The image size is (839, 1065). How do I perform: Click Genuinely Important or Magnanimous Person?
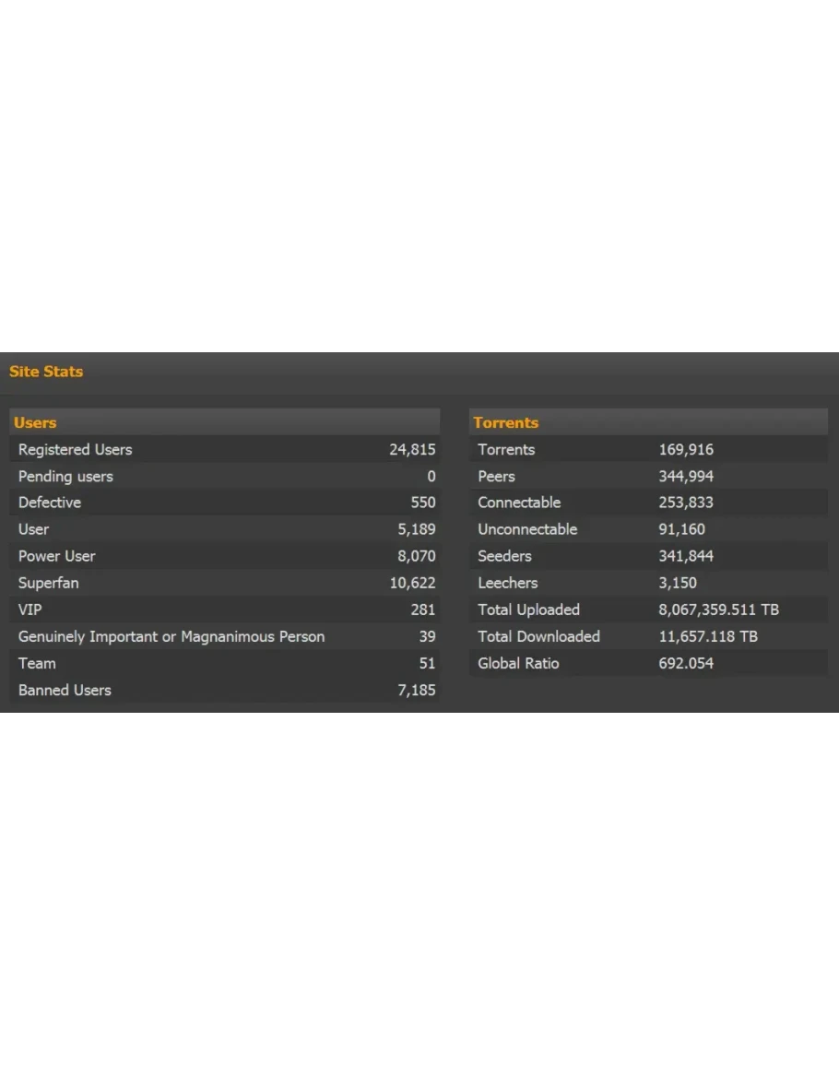click(171, 636)
